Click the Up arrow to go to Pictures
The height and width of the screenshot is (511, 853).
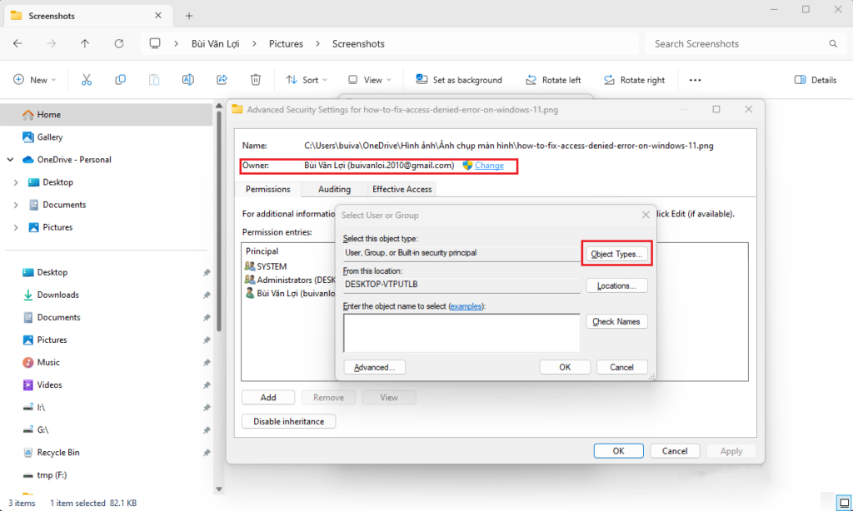[84, 43]
